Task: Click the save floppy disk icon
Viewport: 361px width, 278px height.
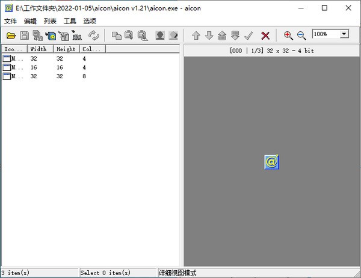Action: pyautogui.click(x=25, y=36)
